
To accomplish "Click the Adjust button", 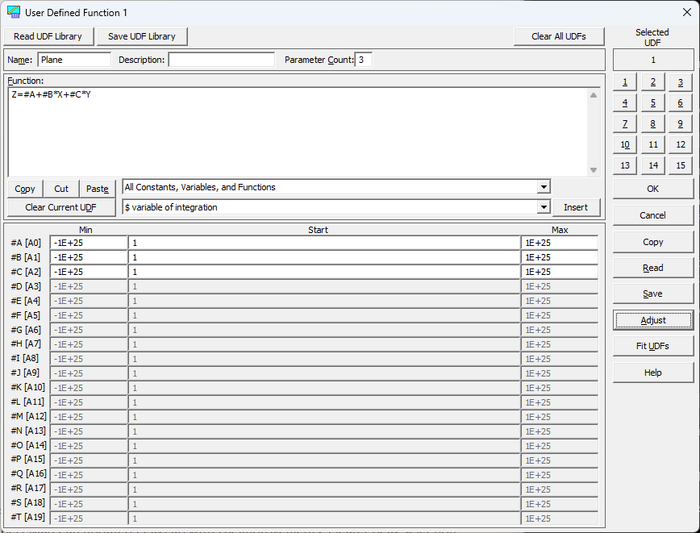I will 653,320.
